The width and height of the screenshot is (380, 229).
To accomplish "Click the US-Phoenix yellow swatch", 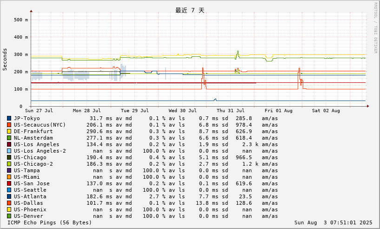I will pos(9,209).
